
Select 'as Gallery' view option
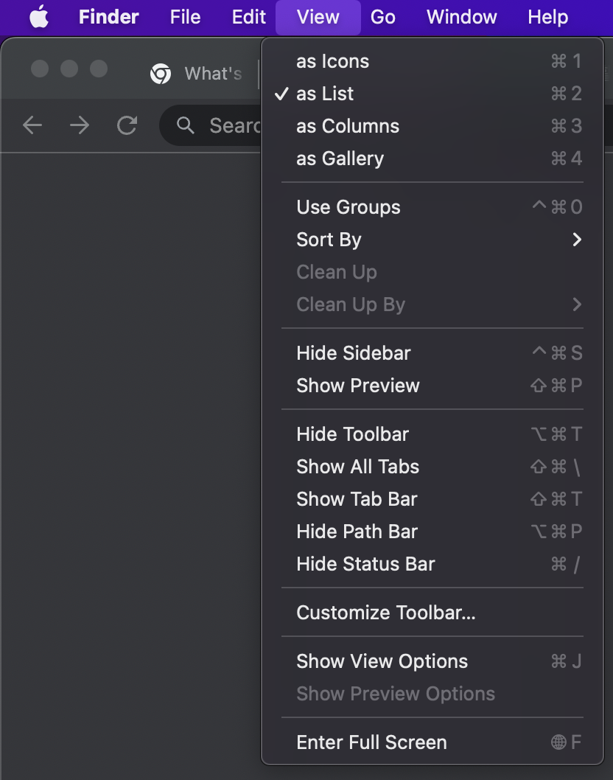coord(340,159)
